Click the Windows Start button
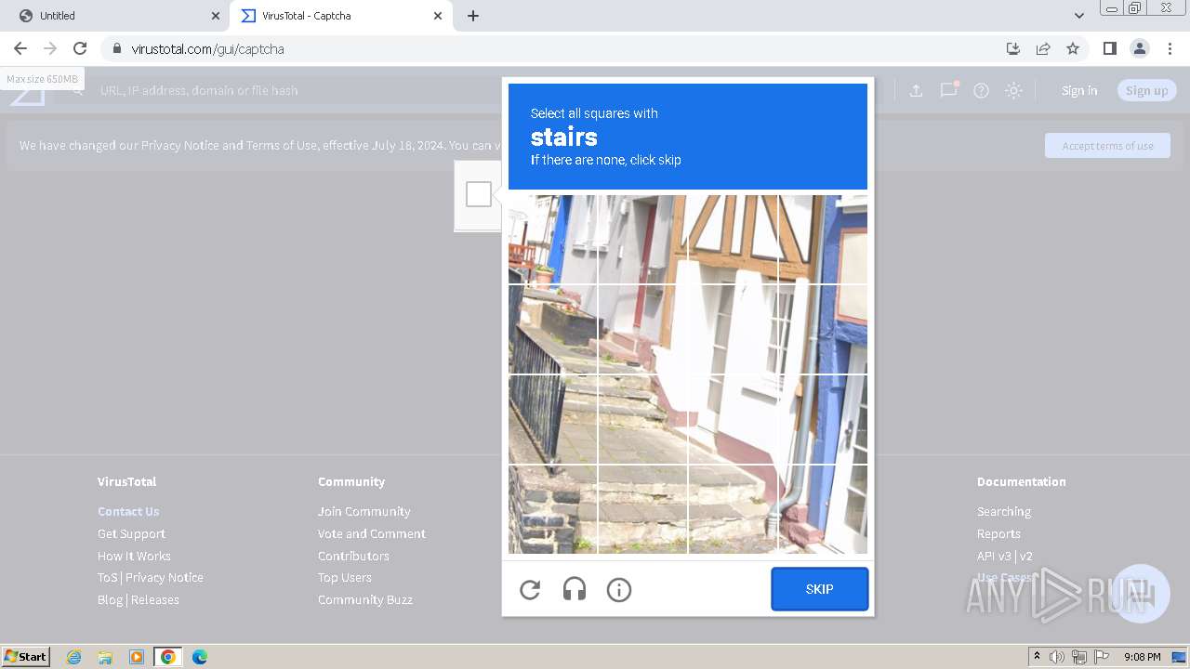The height and width of the screenshot is (669, 1190). (x=26, y=657)
